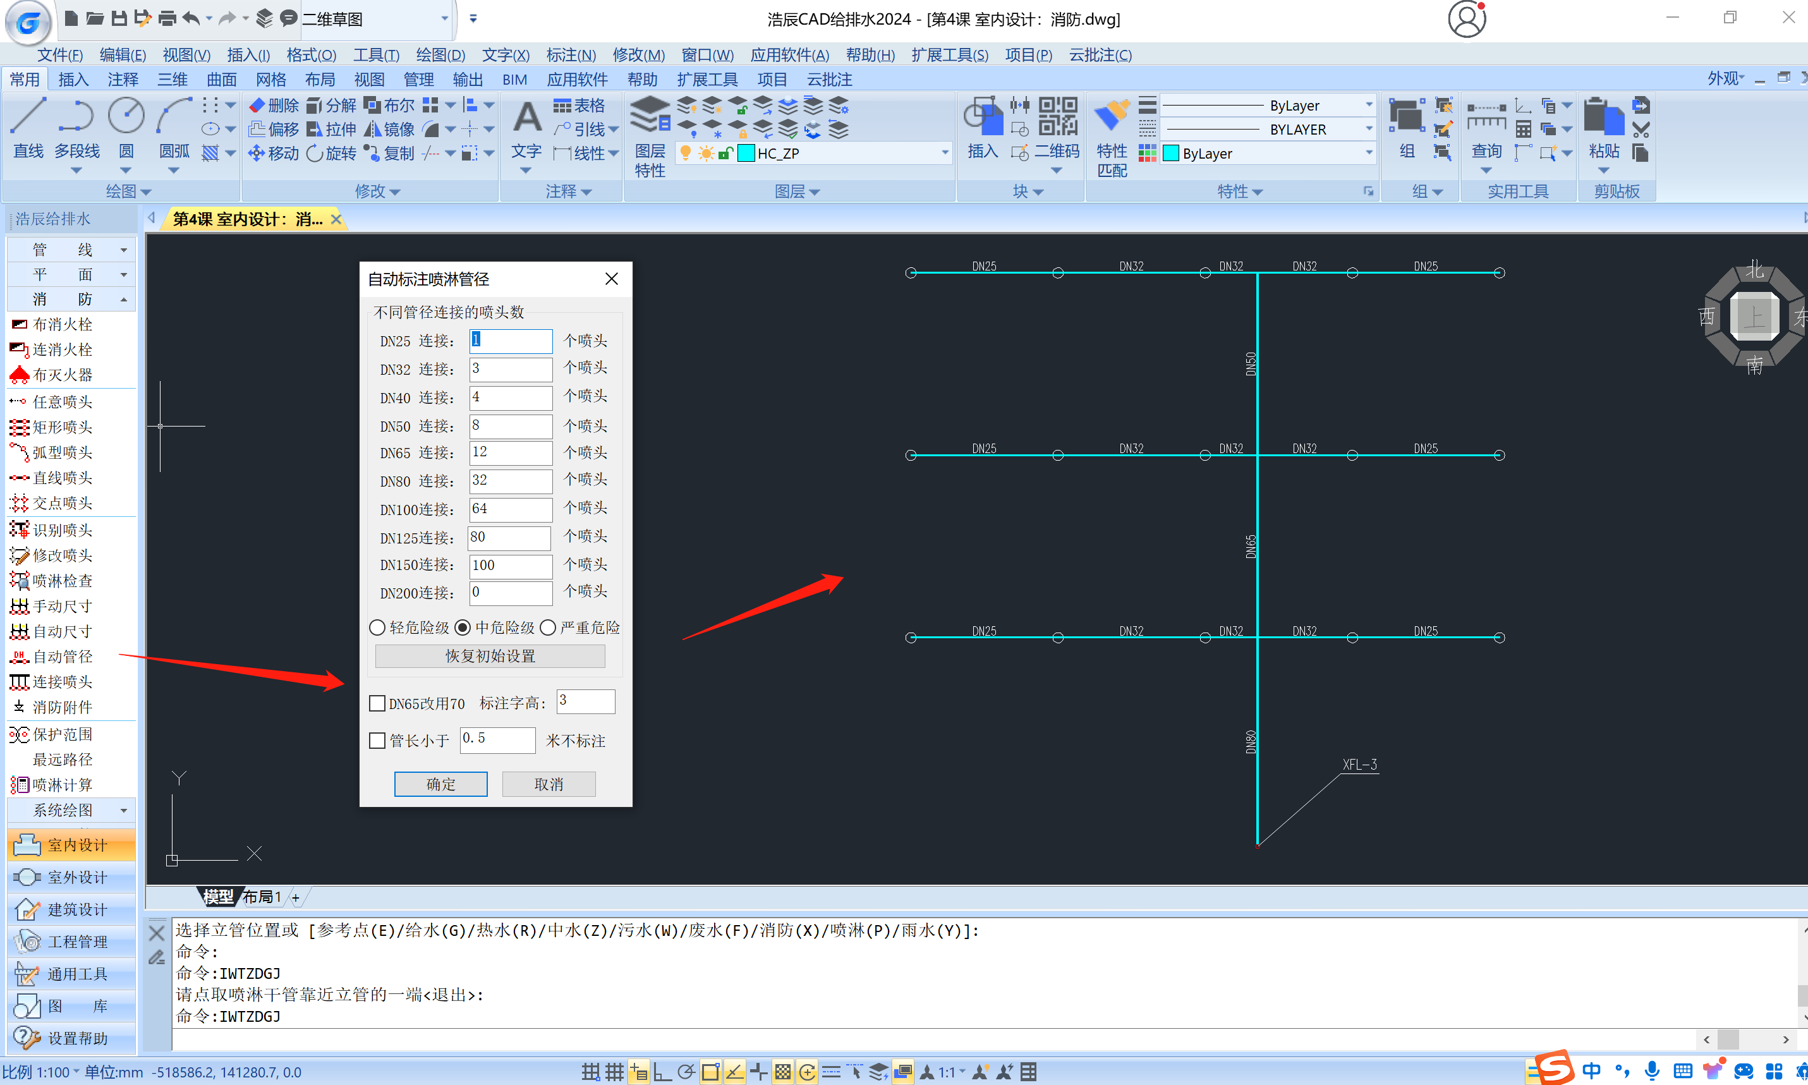Click 布消火栓 in the fire protection panel
This screenshot has width=1808, height=1085.
click(63, 324)
